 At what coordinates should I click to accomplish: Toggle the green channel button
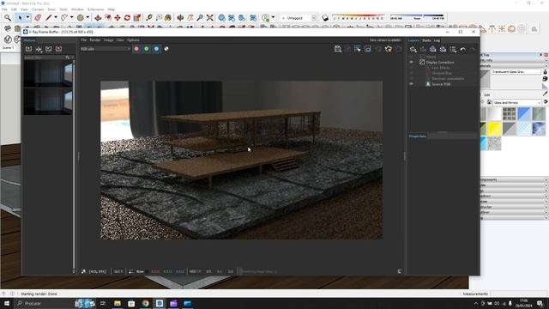[147, 49]
